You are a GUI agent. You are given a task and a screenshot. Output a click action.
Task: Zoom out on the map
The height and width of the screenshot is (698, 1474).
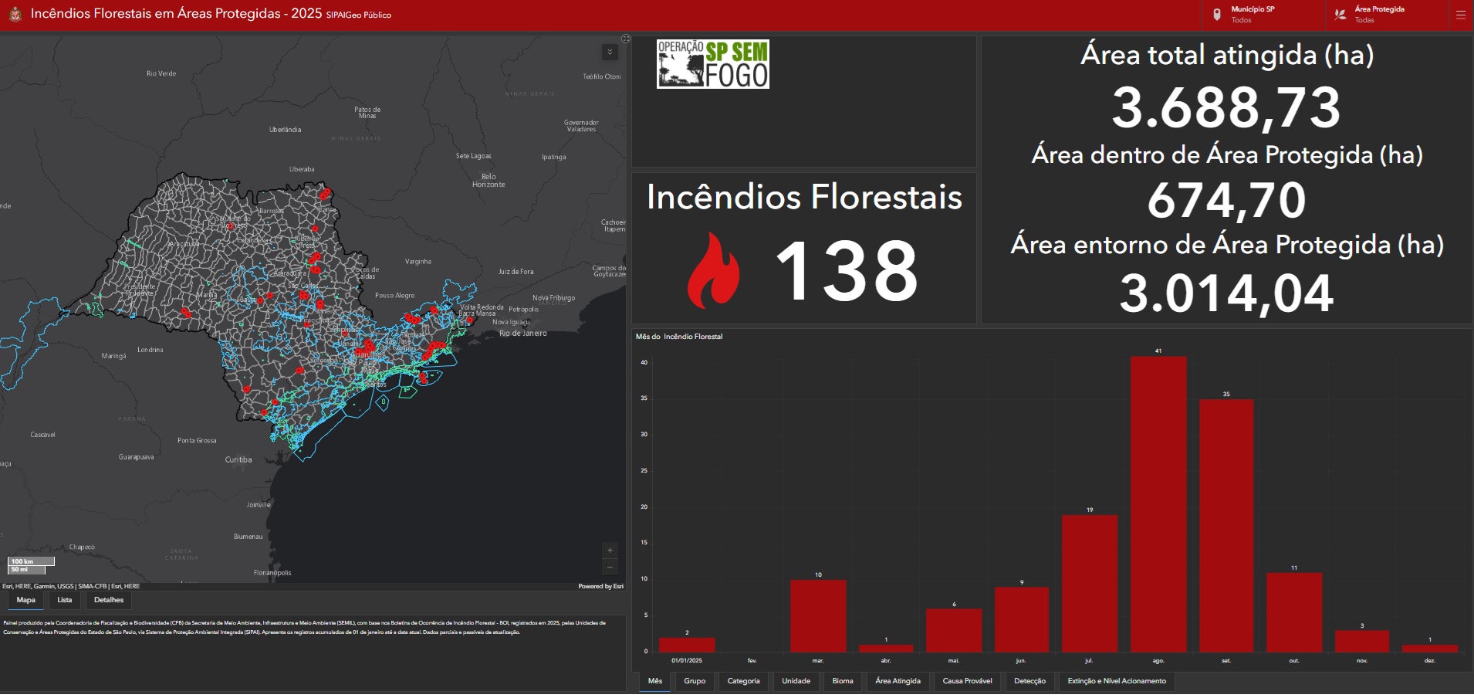point(610,568)
